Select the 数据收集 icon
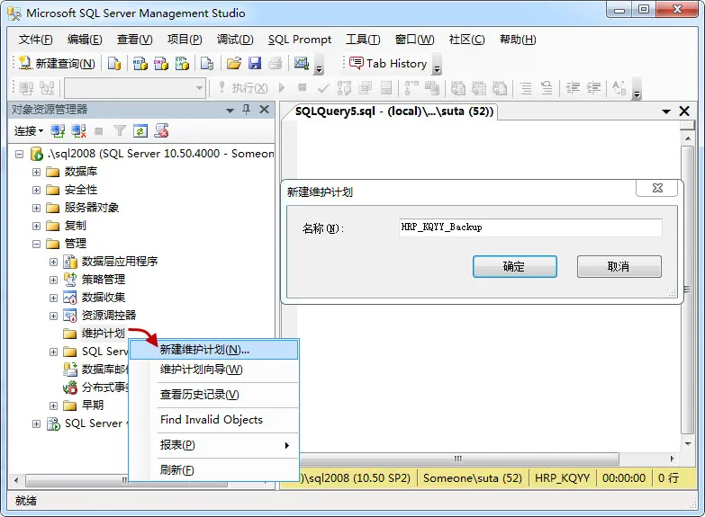705x517 pixels. (69, 298)
